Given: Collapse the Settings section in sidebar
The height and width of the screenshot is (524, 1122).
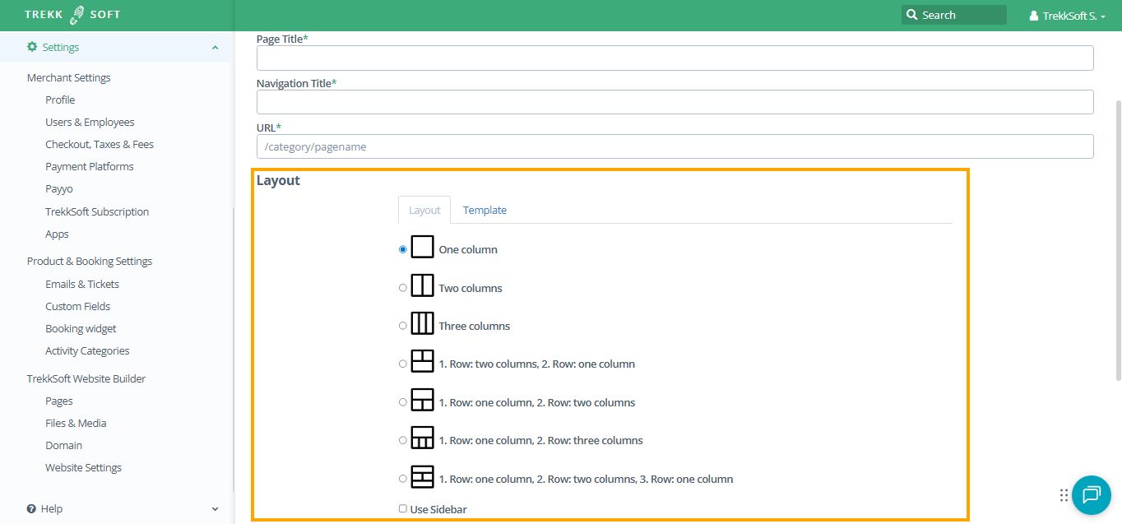Looking at the screenshot, I should click(x=215, y=48).
